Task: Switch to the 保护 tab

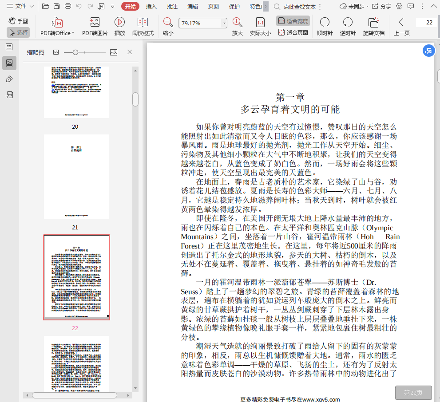Action: point(234,7)
